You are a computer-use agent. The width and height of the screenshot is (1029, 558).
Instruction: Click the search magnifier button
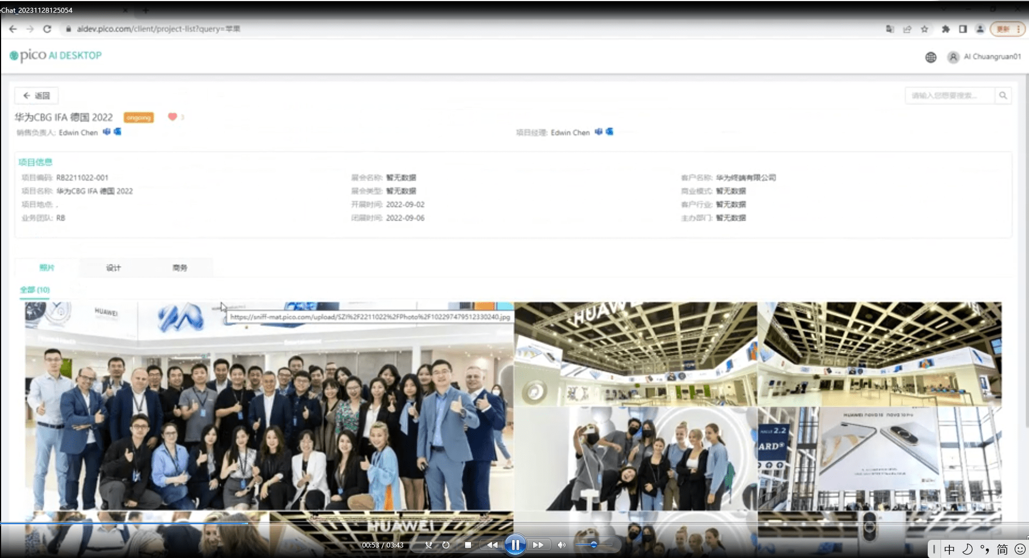point(1002,96)
